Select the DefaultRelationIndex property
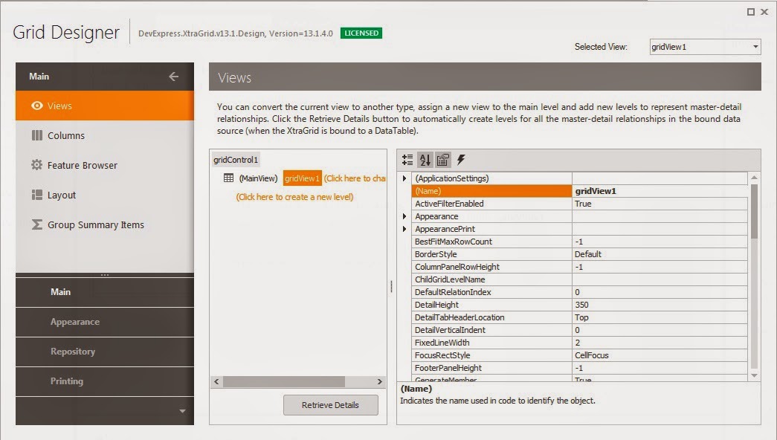 pyautogui.click(x=491, y=292)
